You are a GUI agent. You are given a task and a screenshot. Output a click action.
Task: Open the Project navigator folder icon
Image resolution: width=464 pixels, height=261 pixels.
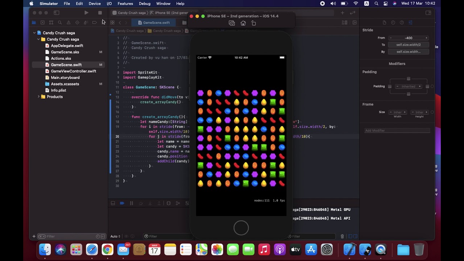click(34, 22)
